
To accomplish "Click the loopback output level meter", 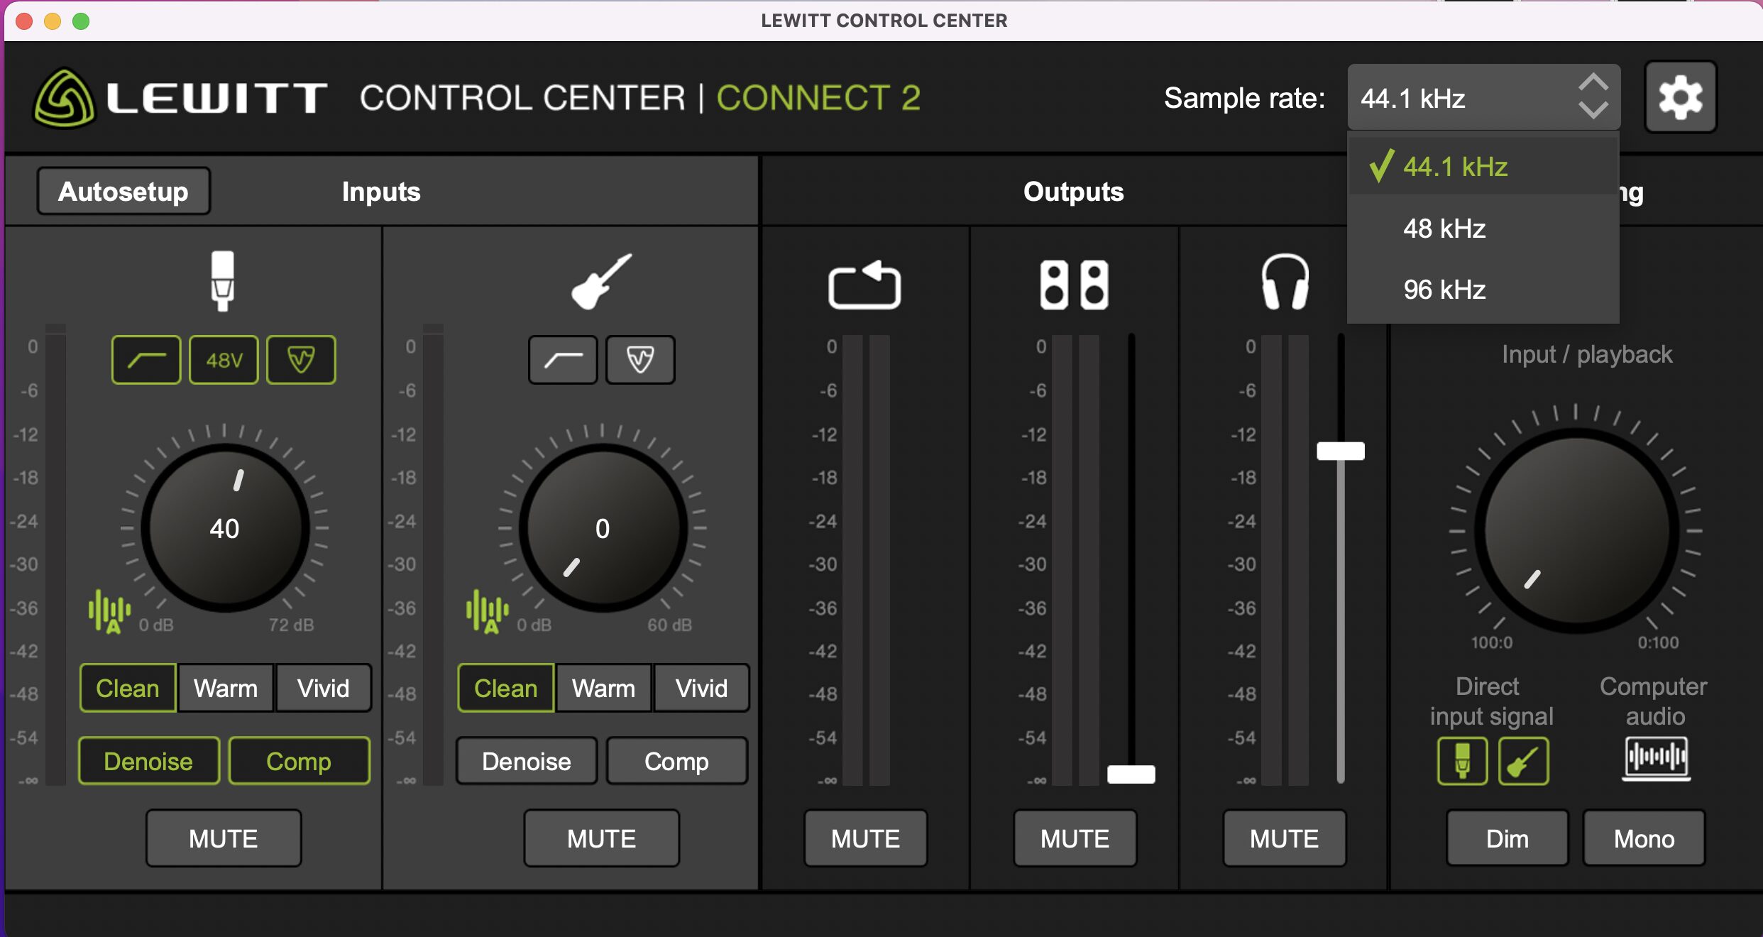I will [865, 560].
